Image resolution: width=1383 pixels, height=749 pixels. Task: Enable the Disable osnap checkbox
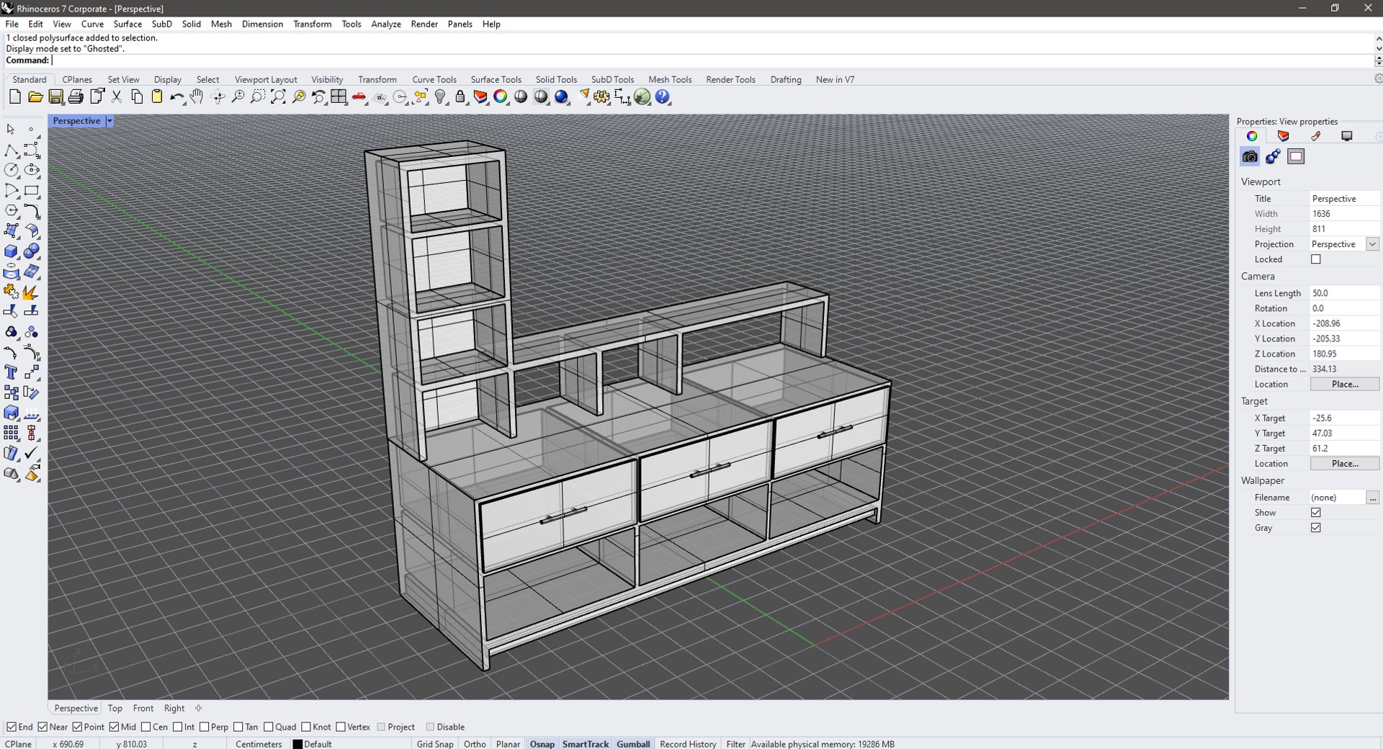pos(430,727)
